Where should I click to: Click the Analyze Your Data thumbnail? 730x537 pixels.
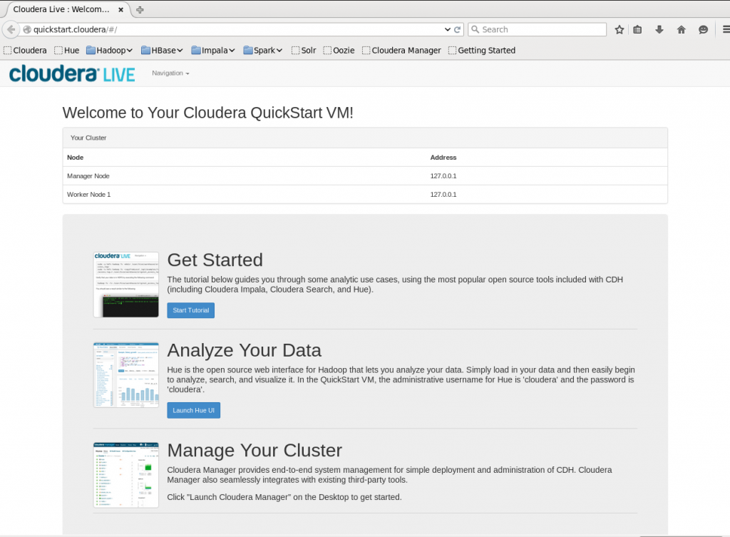pyautogui.click(x=126, y=375)
